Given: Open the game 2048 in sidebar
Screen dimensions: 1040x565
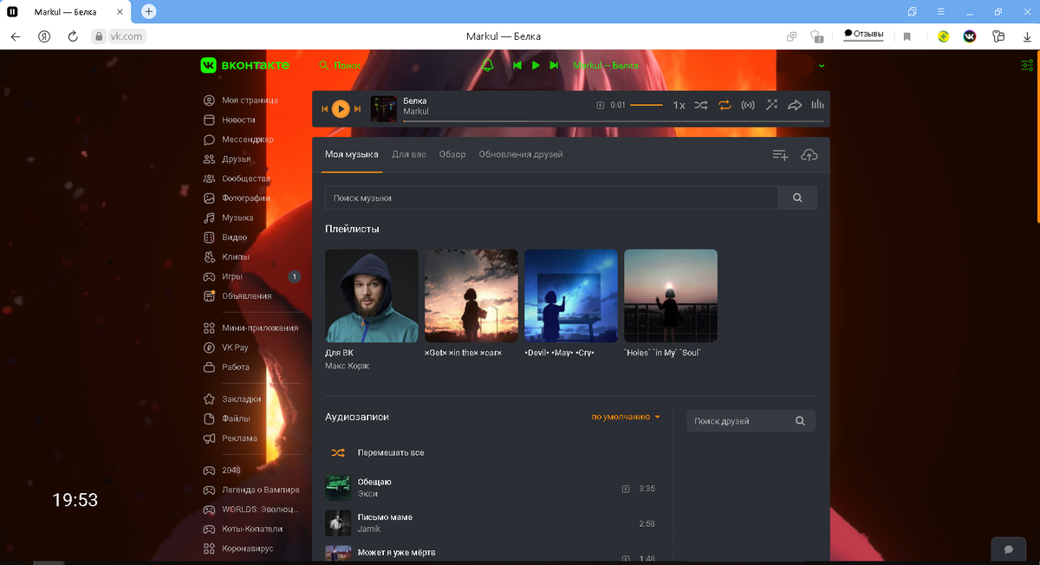Looking at the screenshot, I should 222,471.
